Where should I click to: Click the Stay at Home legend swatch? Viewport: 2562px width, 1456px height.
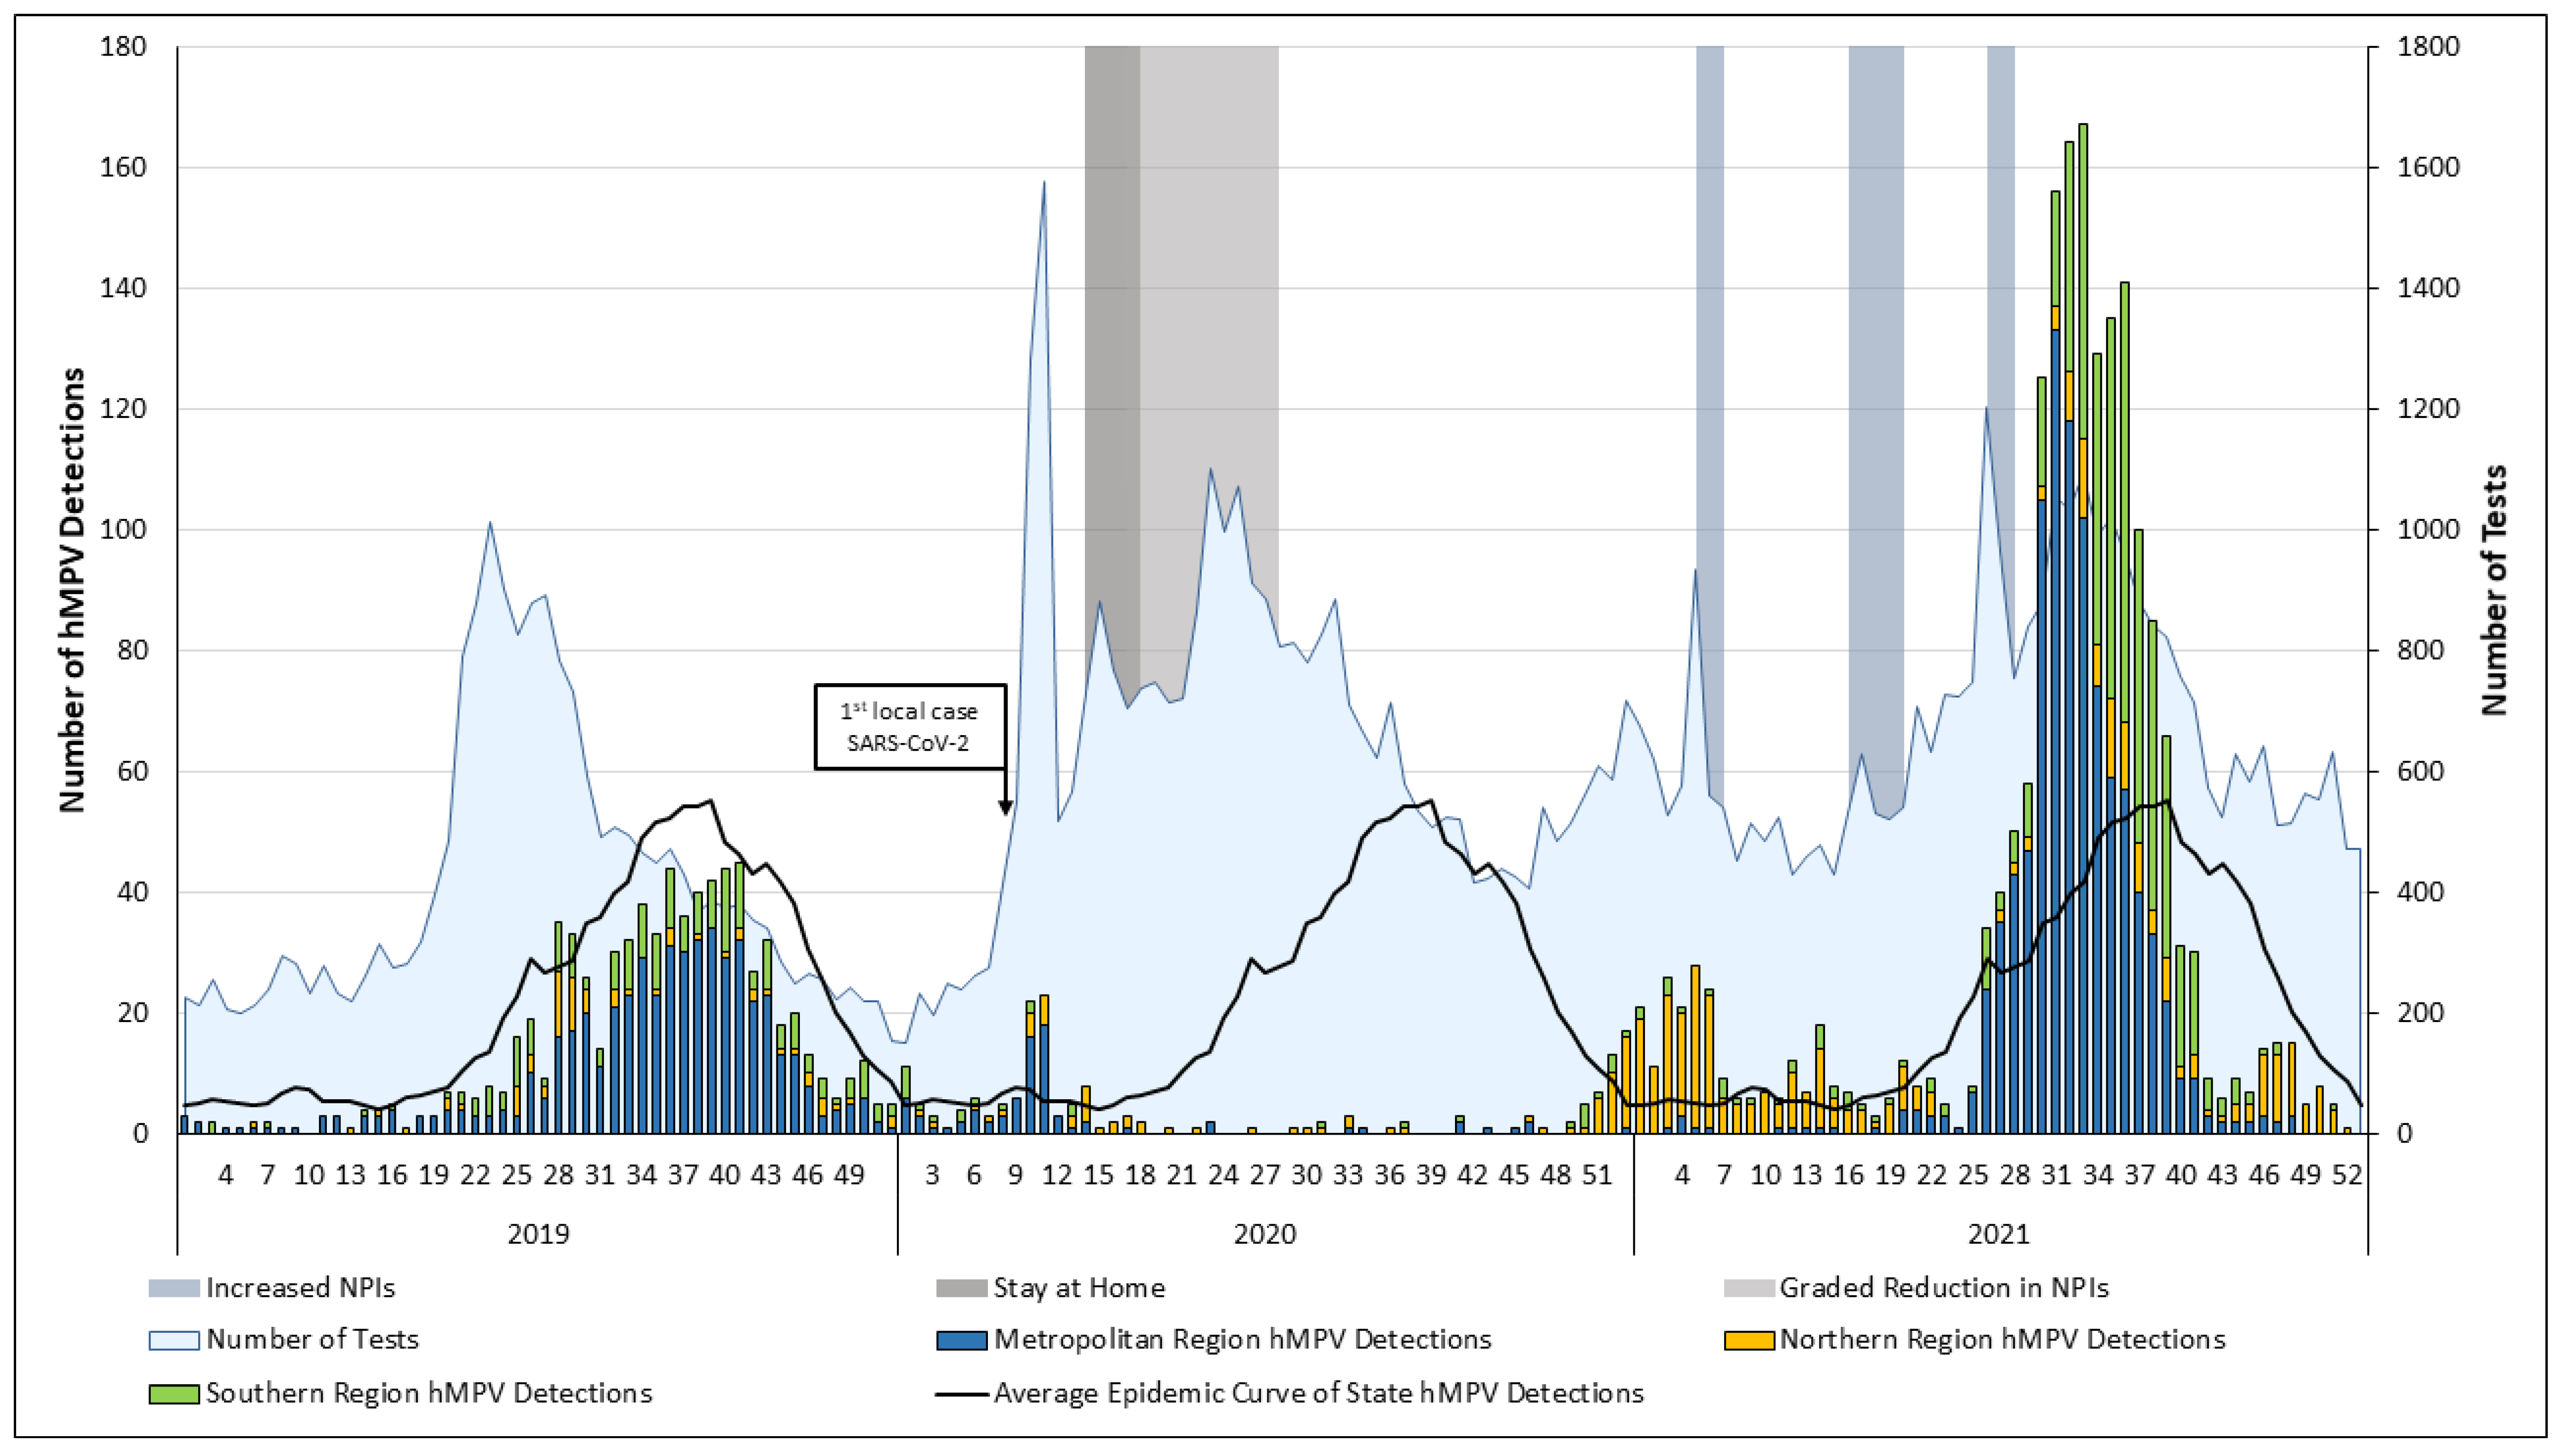tap(962, 1288)
